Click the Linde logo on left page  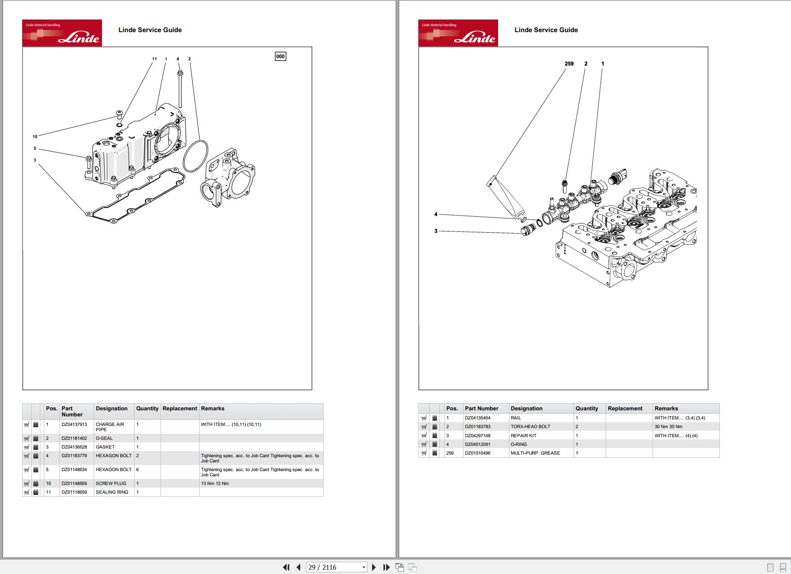point(62,33)
